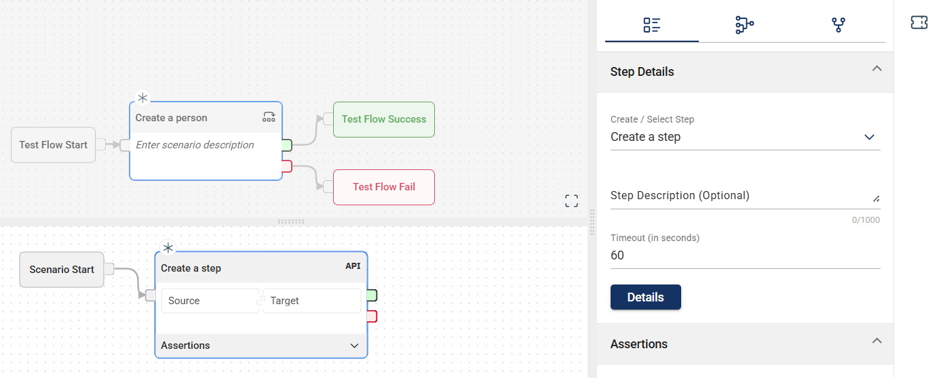The image size is (941, 378).
Task: Click the fit-to-screen icon on canvas
Action: tap(571, 201)
